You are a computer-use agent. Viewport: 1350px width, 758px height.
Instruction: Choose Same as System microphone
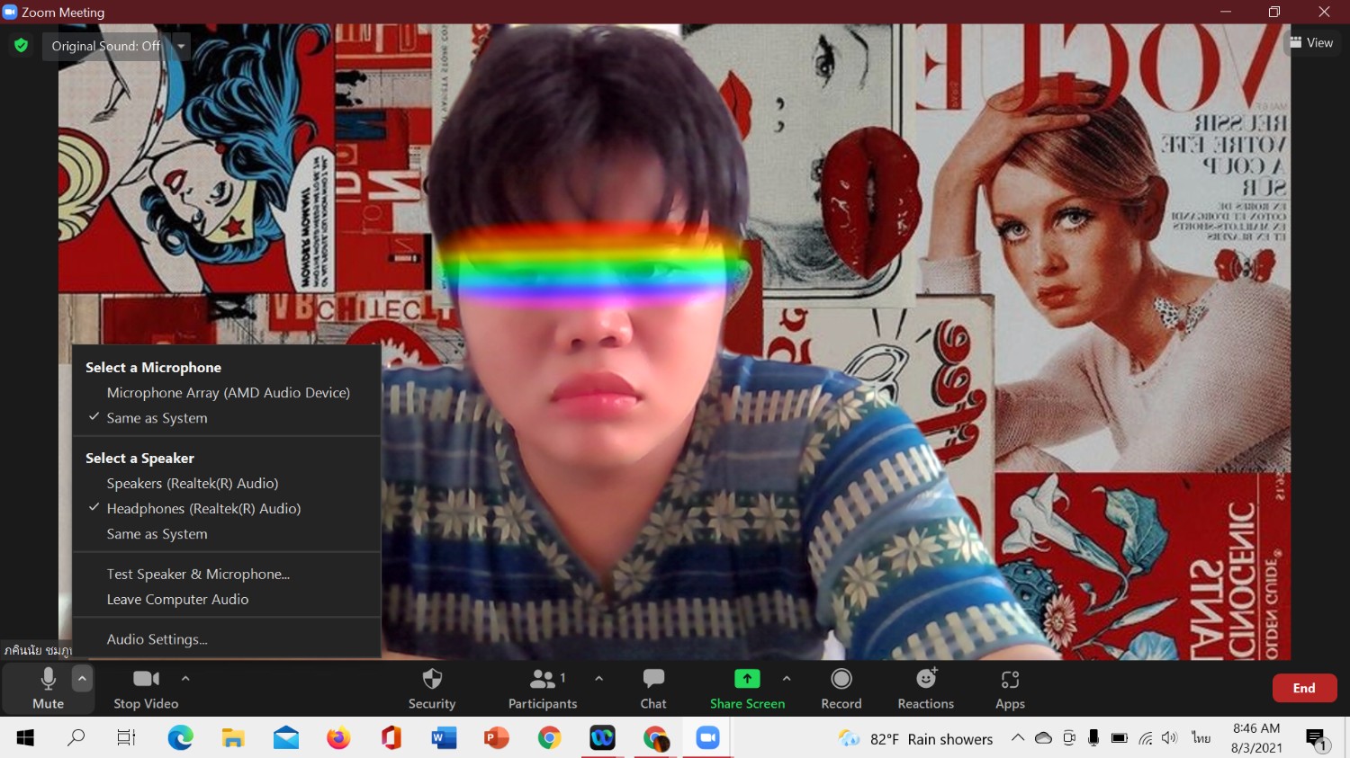click(227, 418)
